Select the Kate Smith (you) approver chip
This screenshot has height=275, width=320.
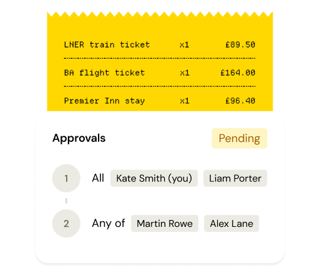[x=154, y=178]
